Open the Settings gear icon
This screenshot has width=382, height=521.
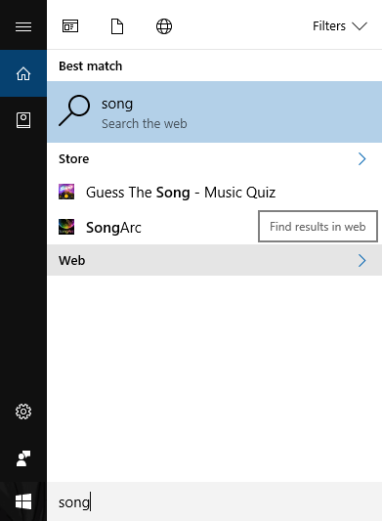coord(23,412)
